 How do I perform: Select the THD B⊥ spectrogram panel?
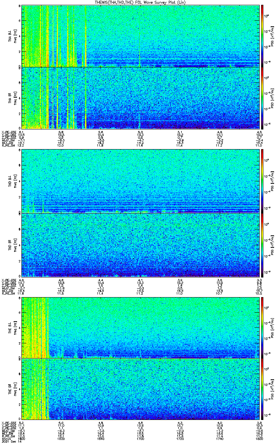click(x=140, y=181)
